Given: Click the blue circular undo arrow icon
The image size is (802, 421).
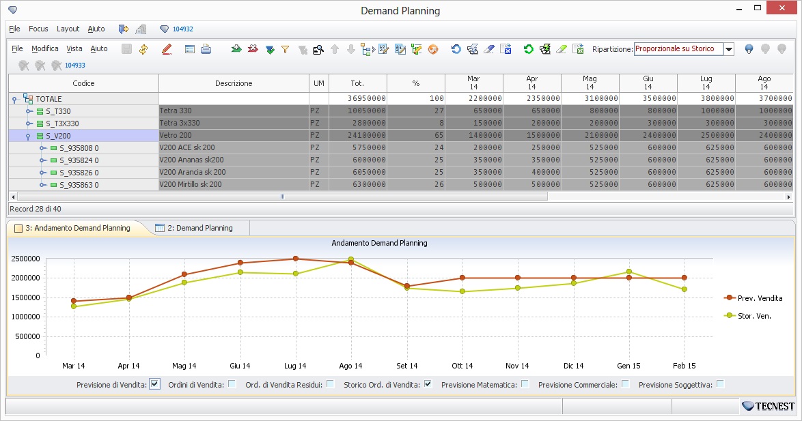Looking at the screenshot, I should tap(456, 49).
